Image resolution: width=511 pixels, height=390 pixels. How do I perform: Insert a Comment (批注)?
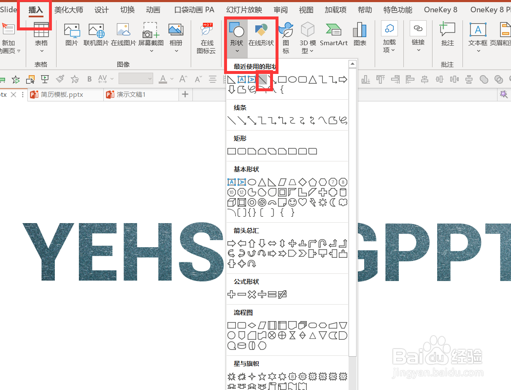[447, 34]
